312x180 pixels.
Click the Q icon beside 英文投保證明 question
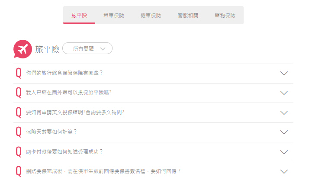coord(19,112)
